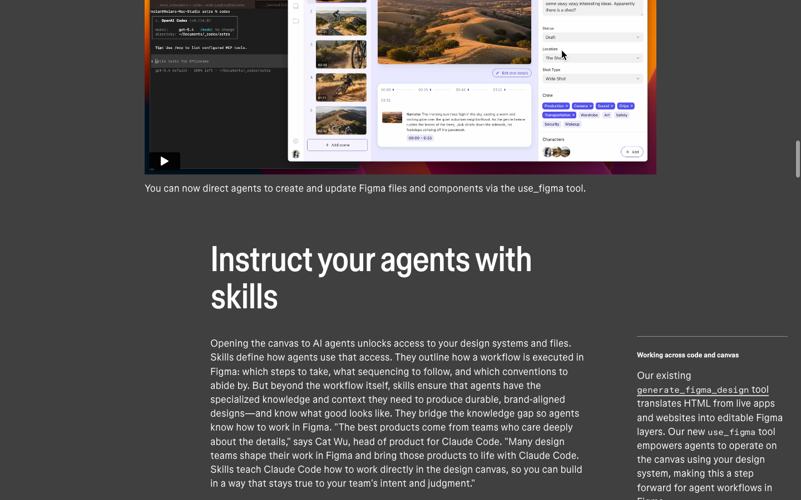The image size is (801, 500).
Task: Click the notes text area mentioning a shed
Action: [593, 7]
